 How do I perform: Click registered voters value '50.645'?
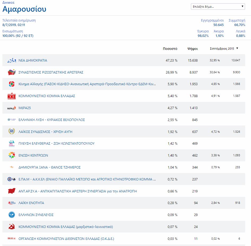[219, 25]
